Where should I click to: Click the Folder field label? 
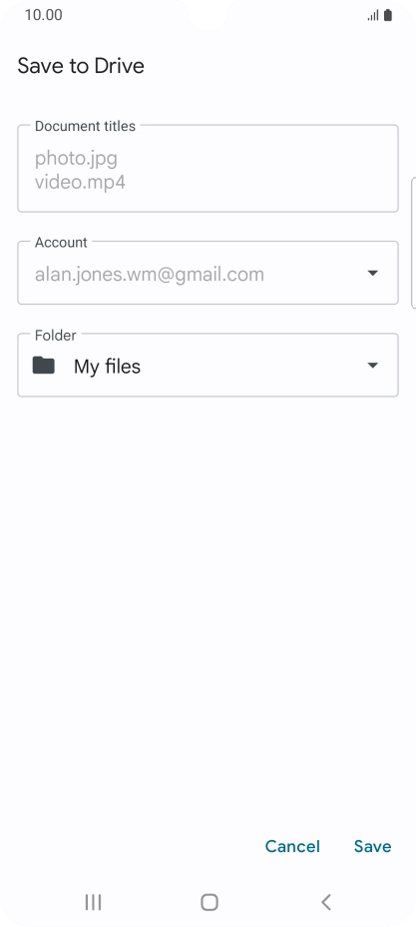coord(56,336)
